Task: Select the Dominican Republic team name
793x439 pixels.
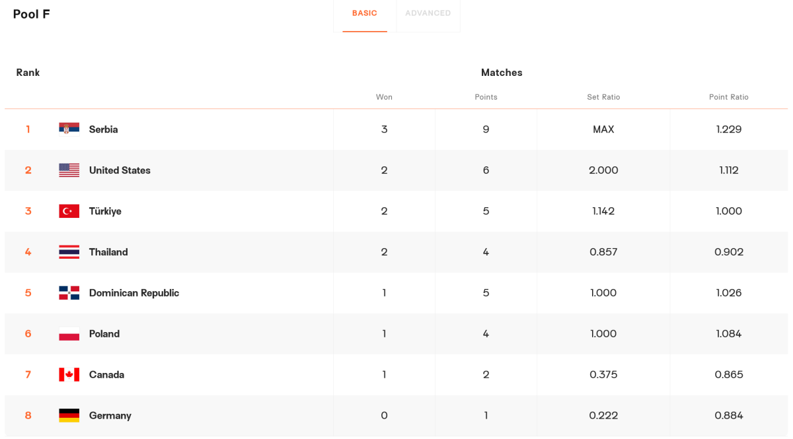Action: coord(133,293)
